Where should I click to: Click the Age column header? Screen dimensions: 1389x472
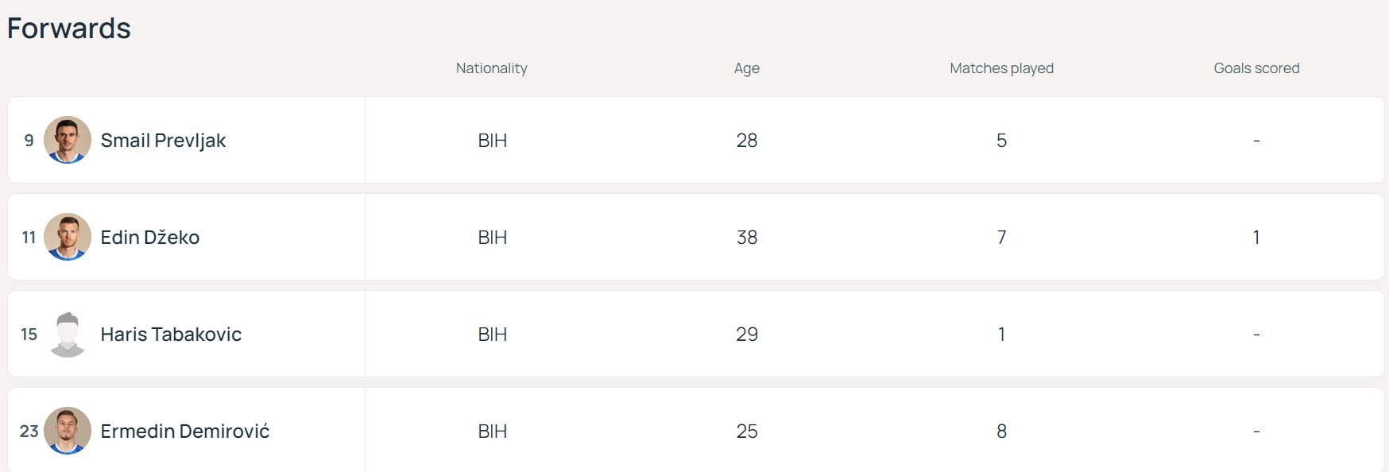746,68
